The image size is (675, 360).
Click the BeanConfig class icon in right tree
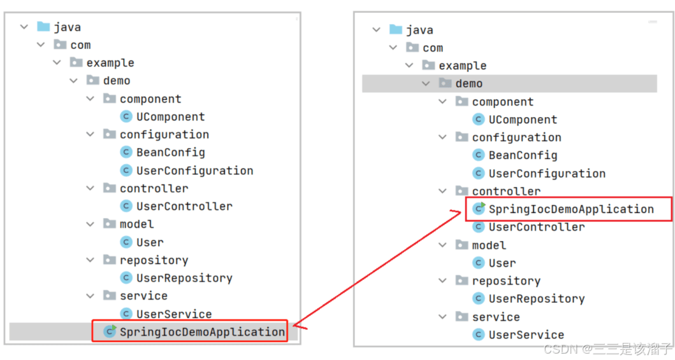point(479,155)
